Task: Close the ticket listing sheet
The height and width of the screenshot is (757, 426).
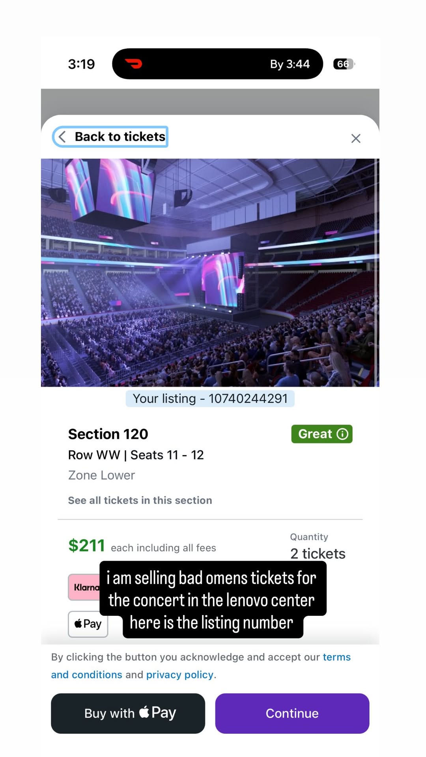Action: pyautogui.click(x=355, y=138)
